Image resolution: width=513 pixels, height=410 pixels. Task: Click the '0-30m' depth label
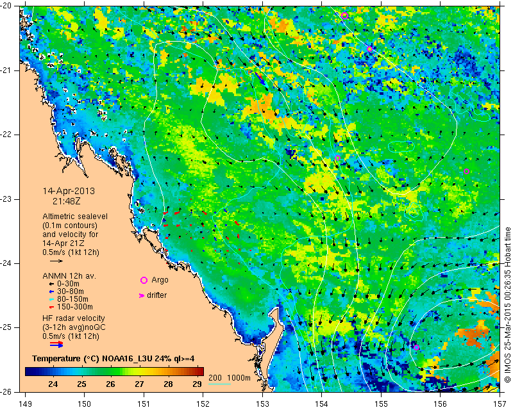(69, 284)
